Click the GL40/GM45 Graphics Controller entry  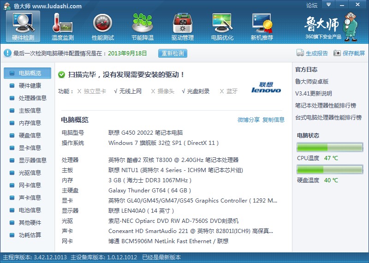coord(193,201)
